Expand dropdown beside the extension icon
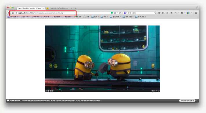The height and width of the screenshot is (113, 206). coord(191,13)
